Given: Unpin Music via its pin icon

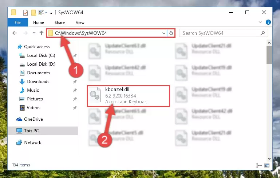Looking at the screenshot, I should click(x=75, y=90).
